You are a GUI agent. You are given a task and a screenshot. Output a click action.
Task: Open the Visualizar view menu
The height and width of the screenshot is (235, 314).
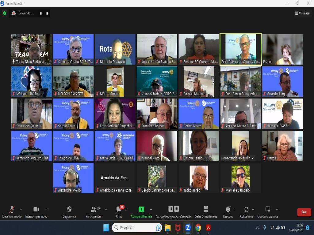point(303,13)
